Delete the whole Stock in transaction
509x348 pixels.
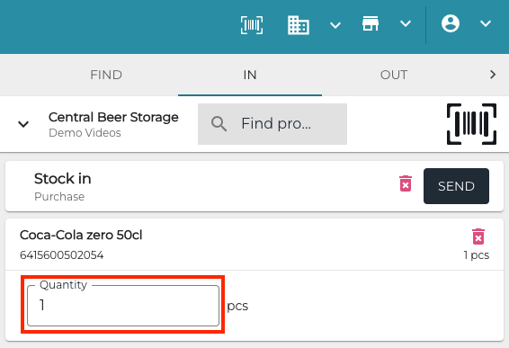pos(406,183)
